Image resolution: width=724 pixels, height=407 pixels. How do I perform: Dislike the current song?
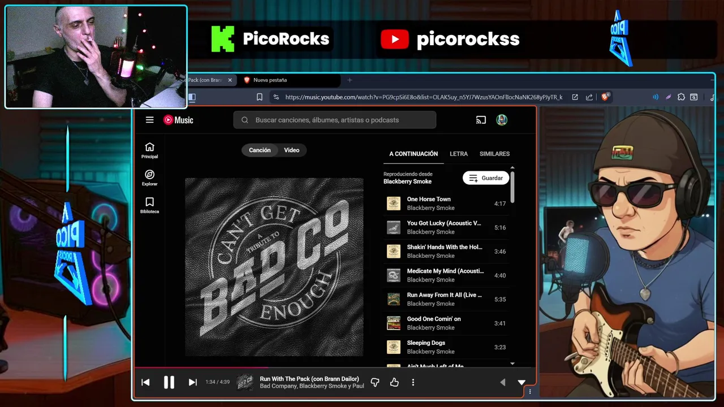tap(374, 383)
